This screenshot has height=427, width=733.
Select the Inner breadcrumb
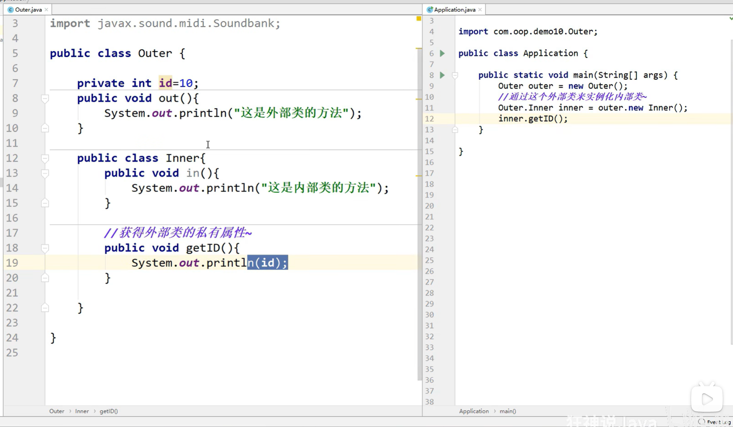pos(82,411)
